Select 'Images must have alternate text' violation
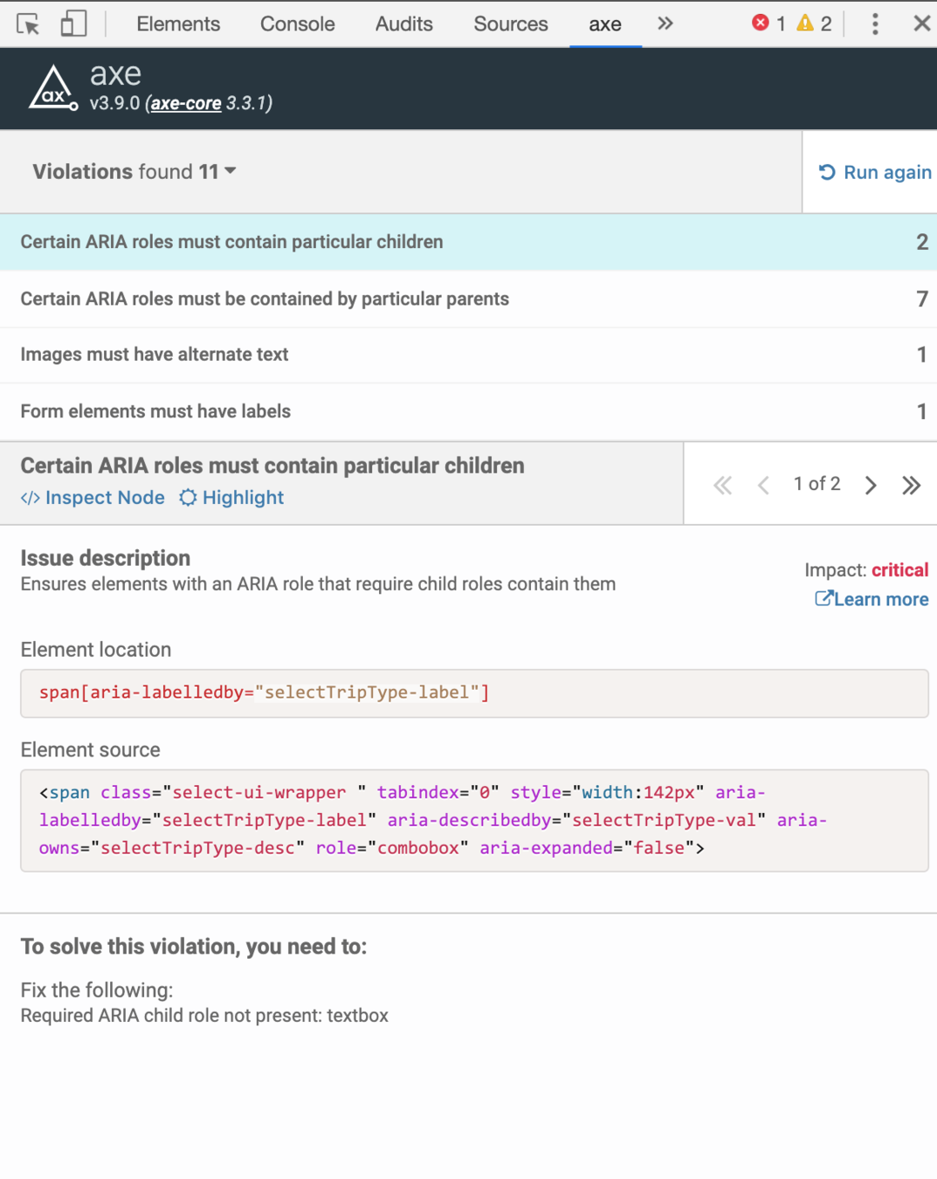Viewport: 937px width, 1179px height. click(x=468, y=355)
